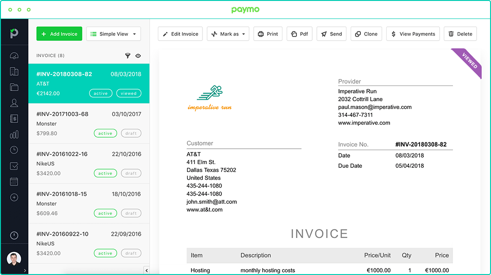
Task: Open the dashboard gauge icon in sidebar
Action: click(14, 56)
